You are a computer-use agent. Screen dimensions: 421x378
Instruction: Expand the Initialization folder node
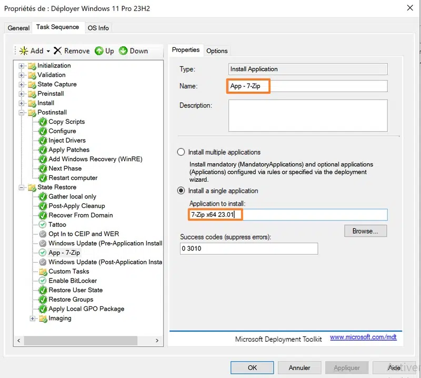point(22,66)
